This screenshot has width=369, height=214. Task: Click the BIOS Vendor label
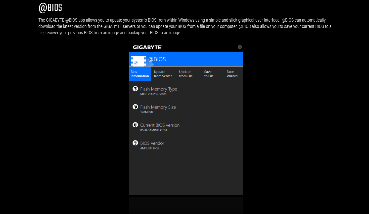coord(152,143)
